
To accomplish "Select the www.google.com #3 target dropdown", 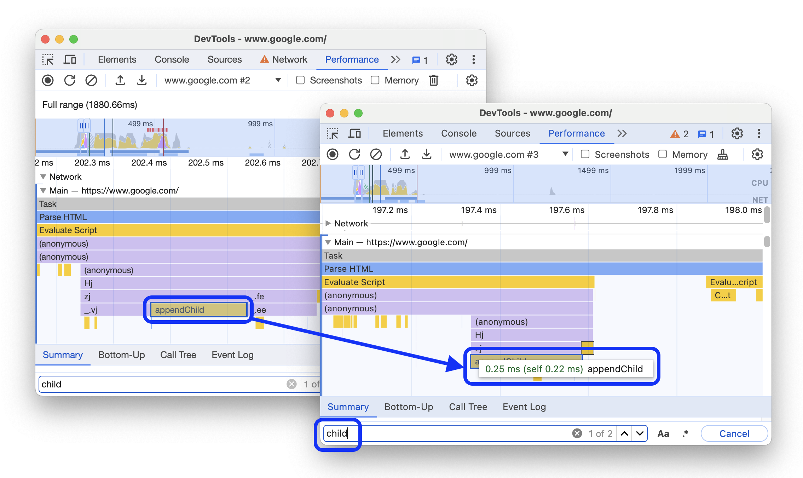I will click(507, 155).
